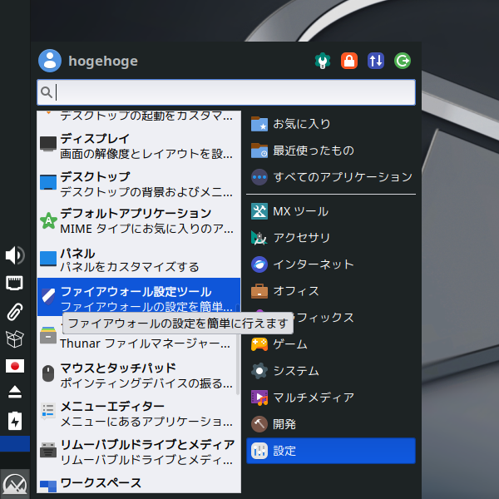Launch ディスプレイ display settings
Screen dimensions: 499x499
tap(139, 146)
